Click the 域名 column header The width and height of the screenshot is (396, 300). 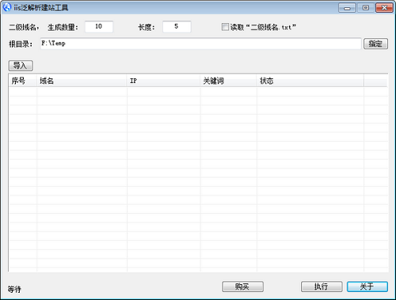pyautogui.click(x=82, y=81)
